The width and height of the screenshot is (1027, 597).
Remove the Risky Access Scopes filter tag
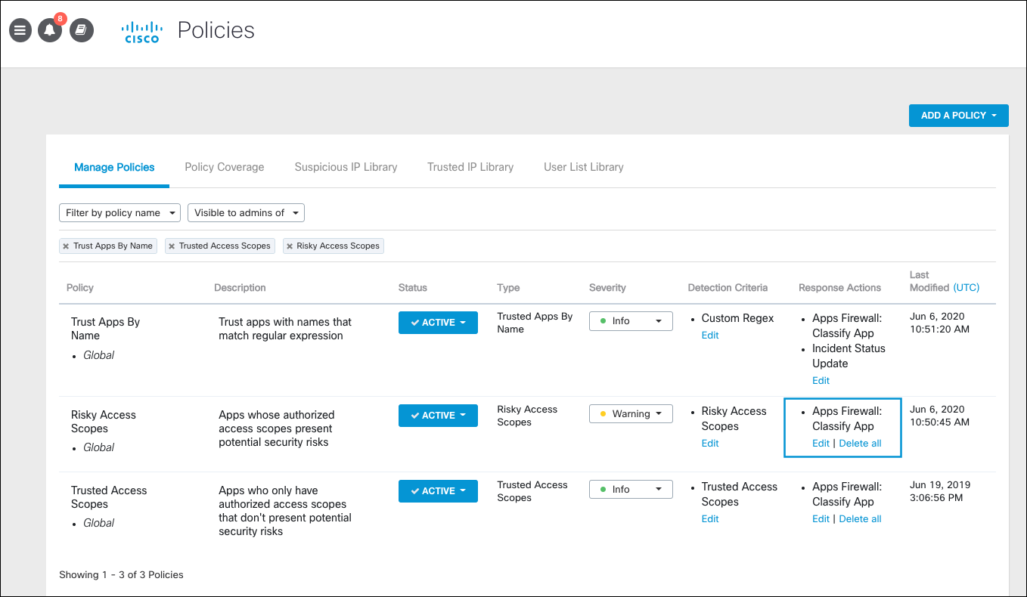point(290,246)
